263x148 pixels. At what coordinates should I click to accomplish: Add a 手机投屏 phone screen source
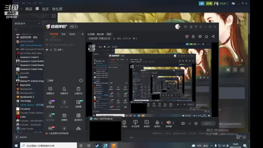[x=135, y=124]
